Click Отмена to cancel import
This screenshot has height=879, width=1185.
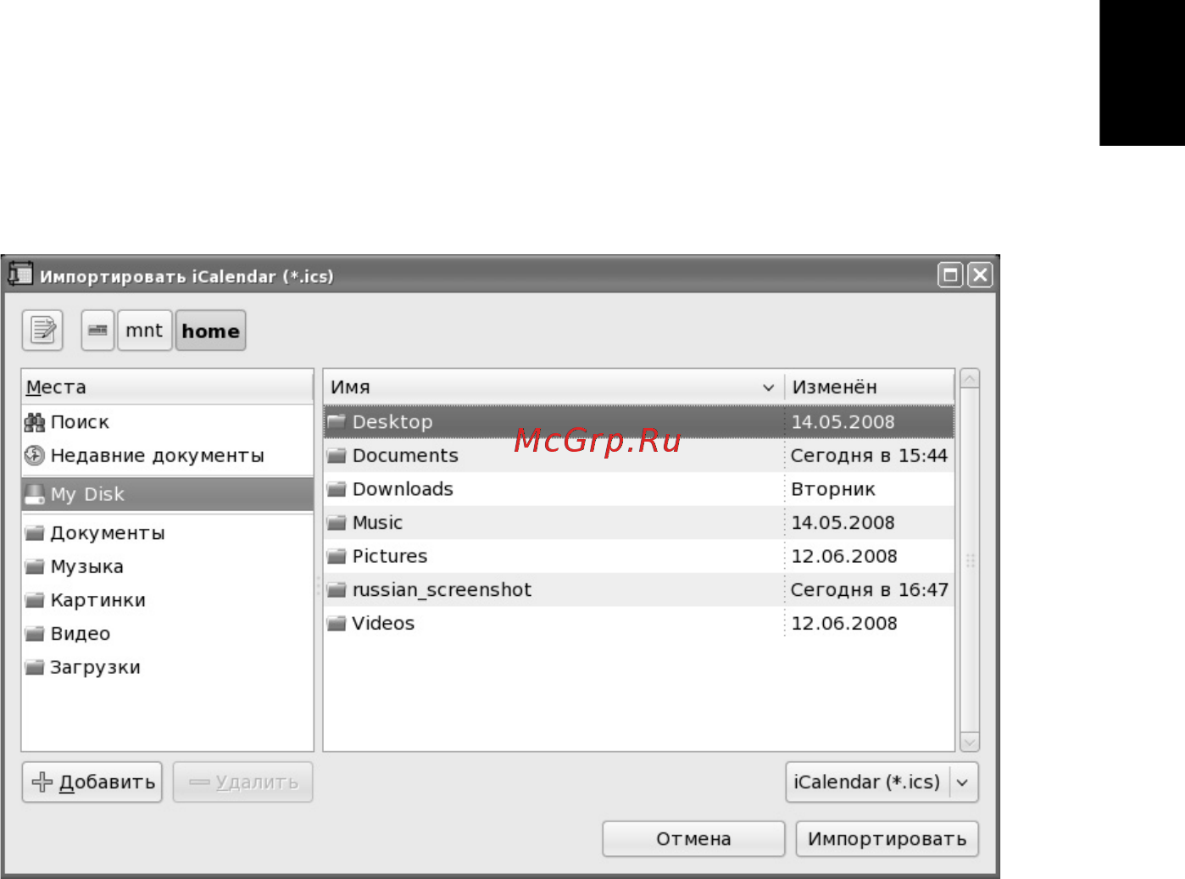pyautogui.click(x=693, y=839)
